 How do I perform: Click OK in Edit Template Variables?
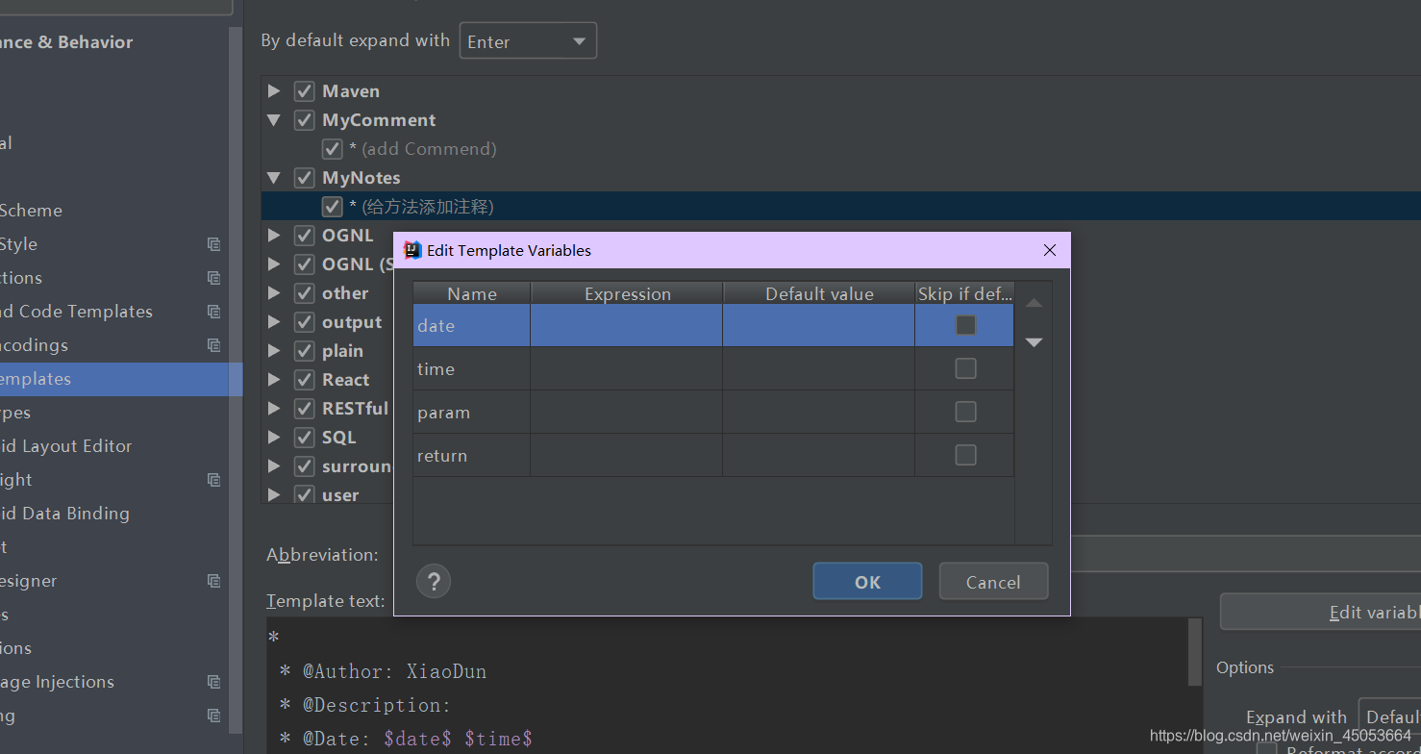click(867, 582)
